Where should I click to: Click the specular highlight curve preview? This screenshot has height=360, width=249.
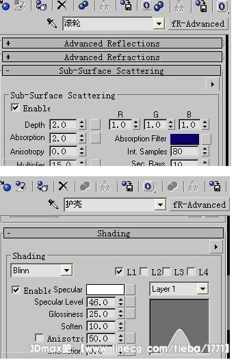[179, 326]
